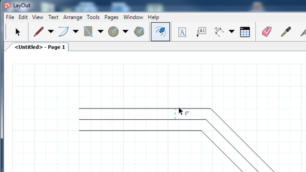Open the Dimension tool dropdown arrow
This screenshot has width=306, height=172.
click(231, 32)
